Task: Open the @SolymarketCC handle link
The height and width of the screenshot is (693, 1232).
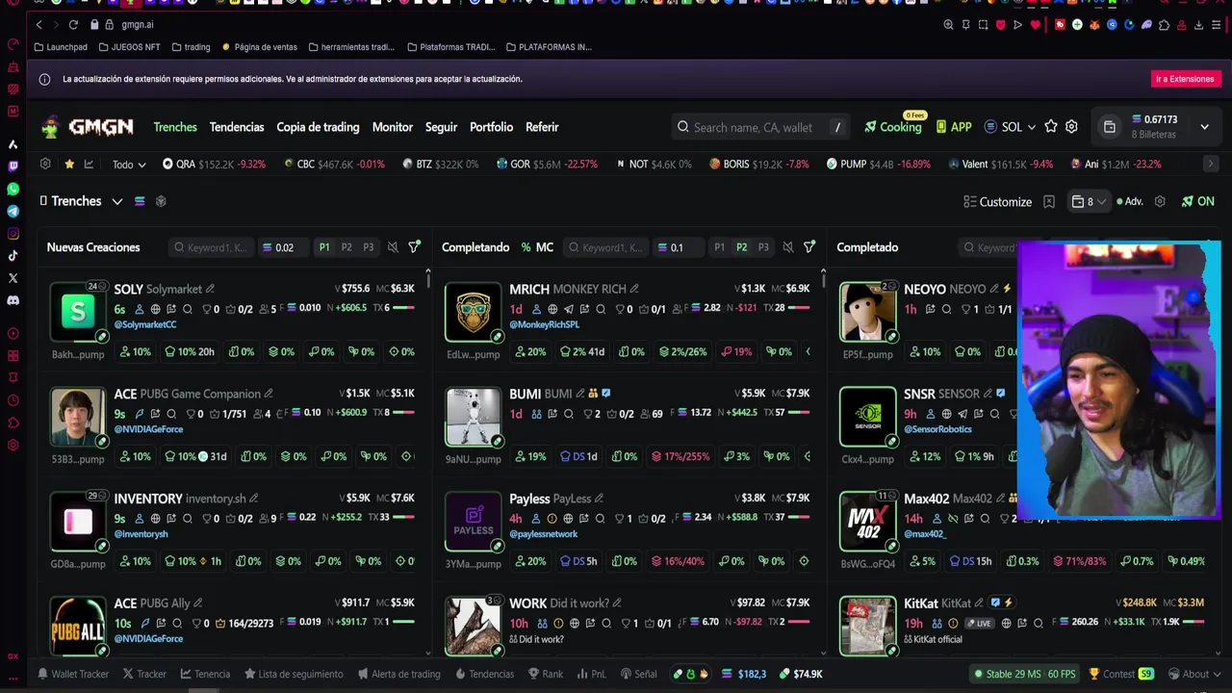Action: point(145,325)
